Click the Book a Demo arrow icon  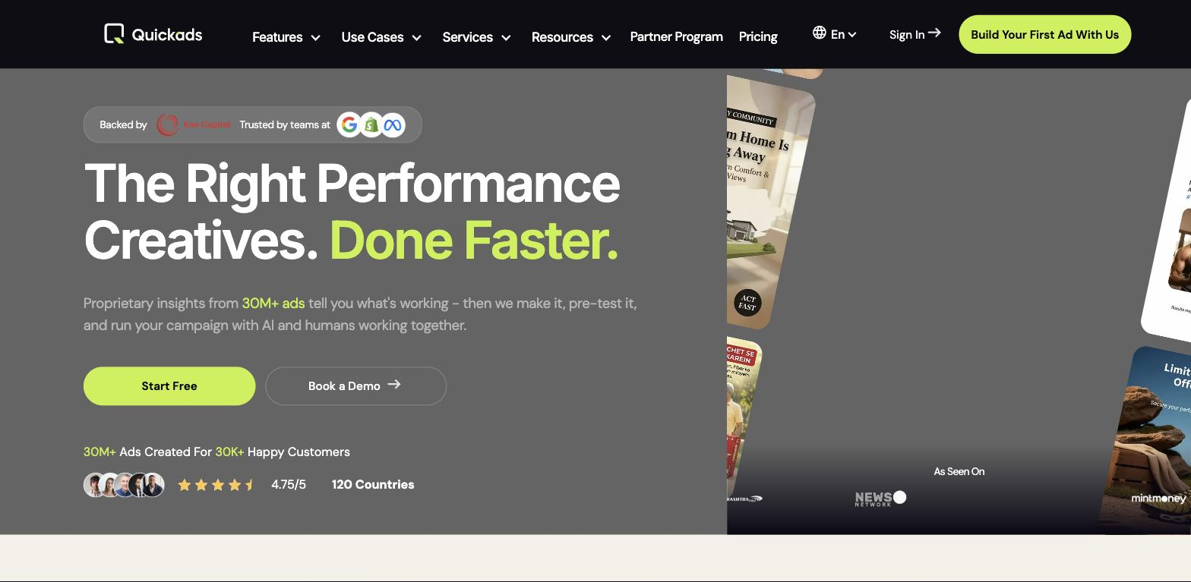coord(393,385)
